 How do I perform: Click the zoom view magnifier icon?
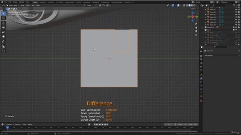pos(196,24)
